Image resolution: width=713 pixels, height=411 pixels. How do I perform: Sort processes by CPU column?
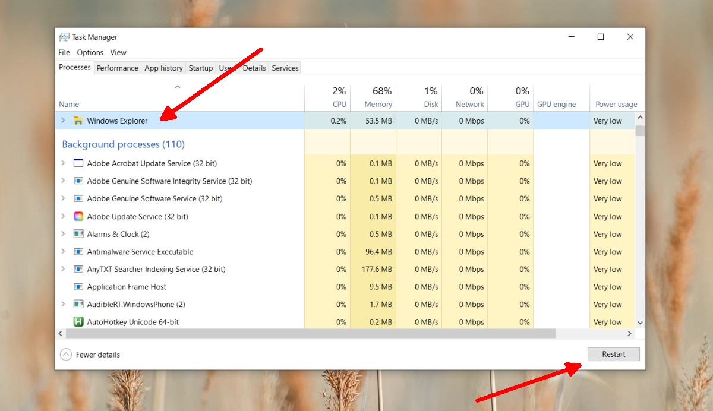[327, 97]
